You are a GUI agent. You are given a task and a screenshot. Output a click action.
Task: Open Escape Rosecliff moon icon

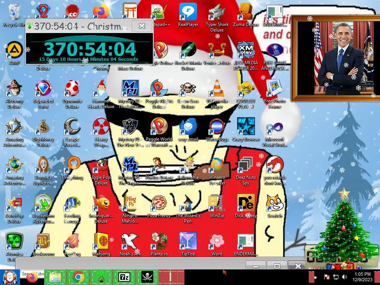point(72,132)
